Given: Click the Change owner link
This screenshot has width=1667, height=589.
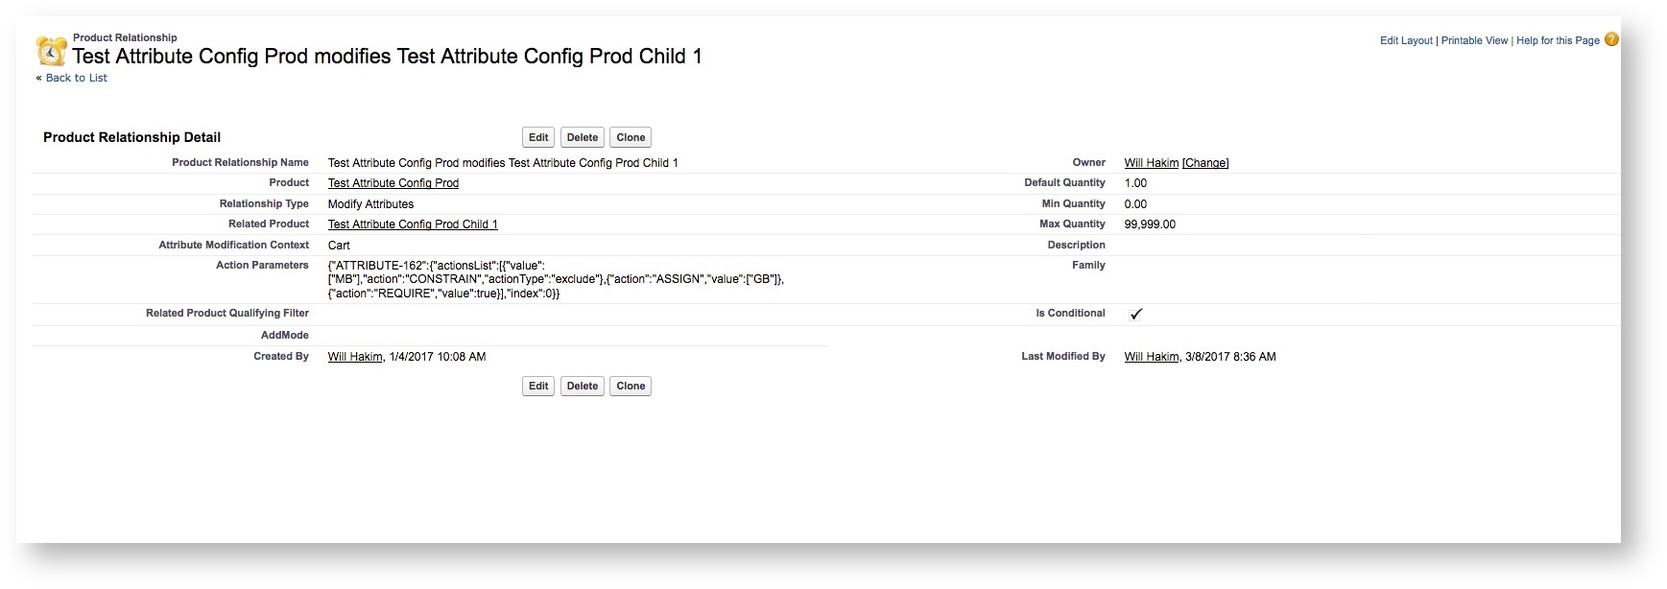Looking at the screenshot, I should point(1205,163).
